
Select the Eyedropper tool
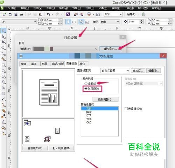pyautogui.click(x=3, y=116)
